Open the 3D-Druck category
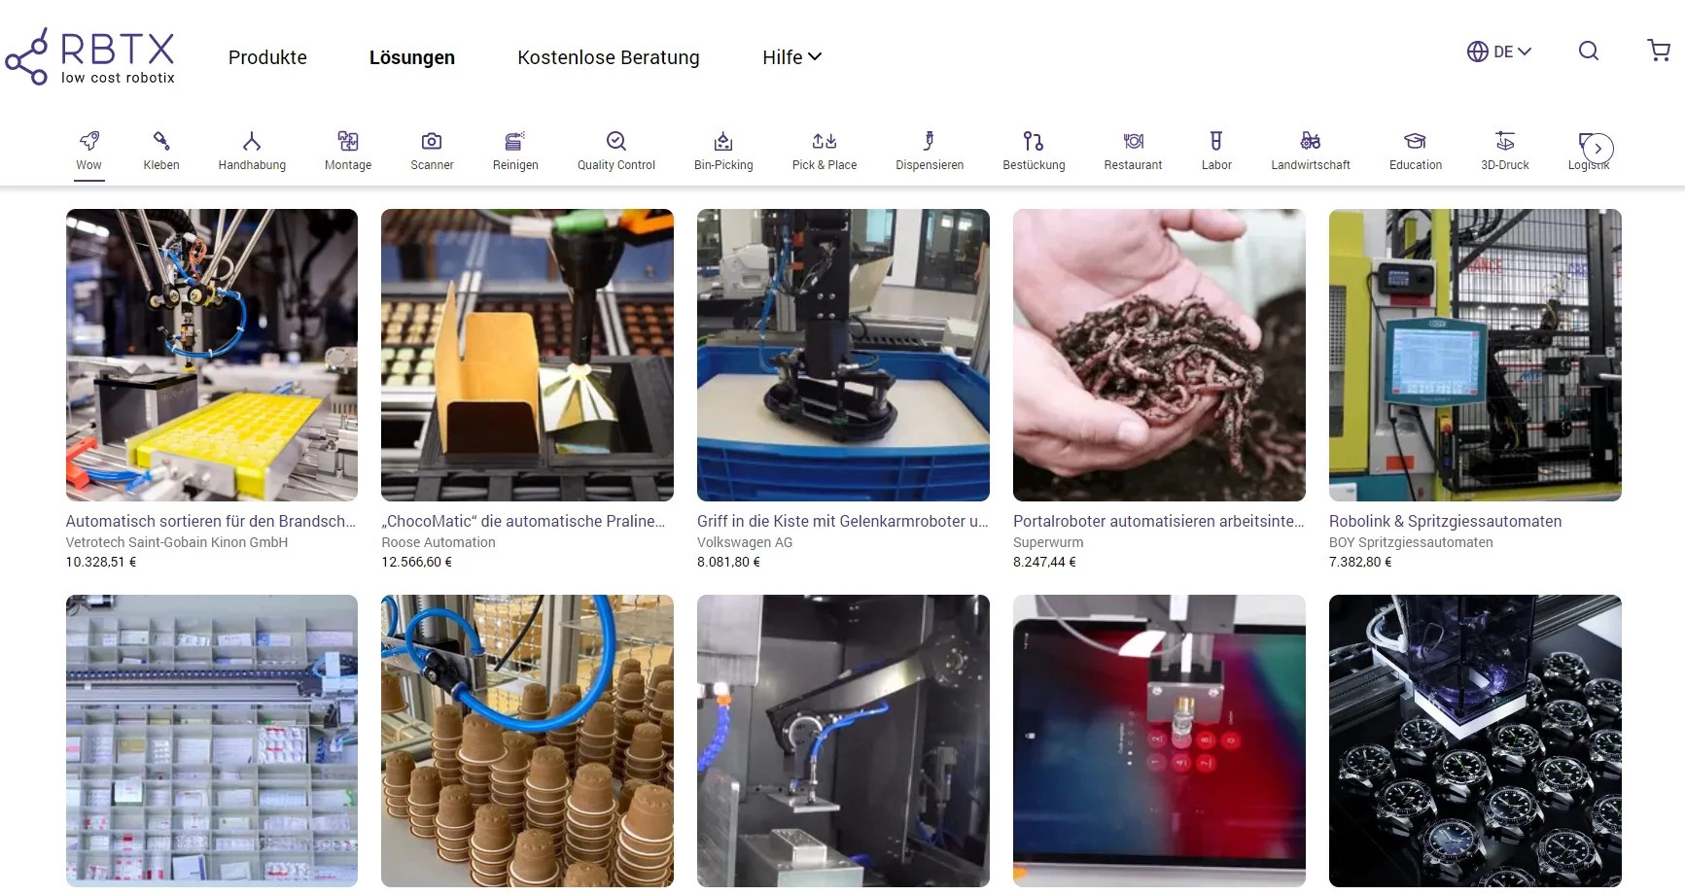 [x=1504, y=148]
